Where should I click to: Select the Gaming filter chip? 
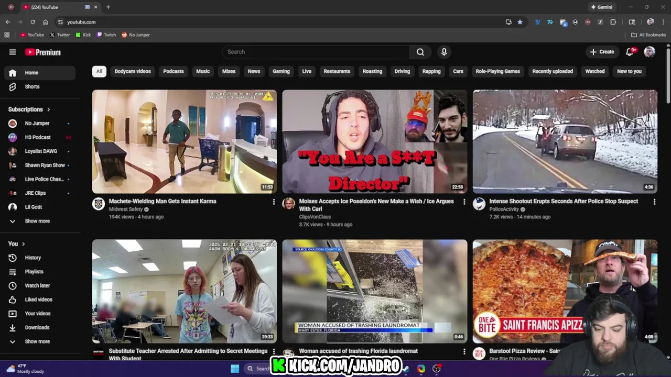(x=281, y=71)
